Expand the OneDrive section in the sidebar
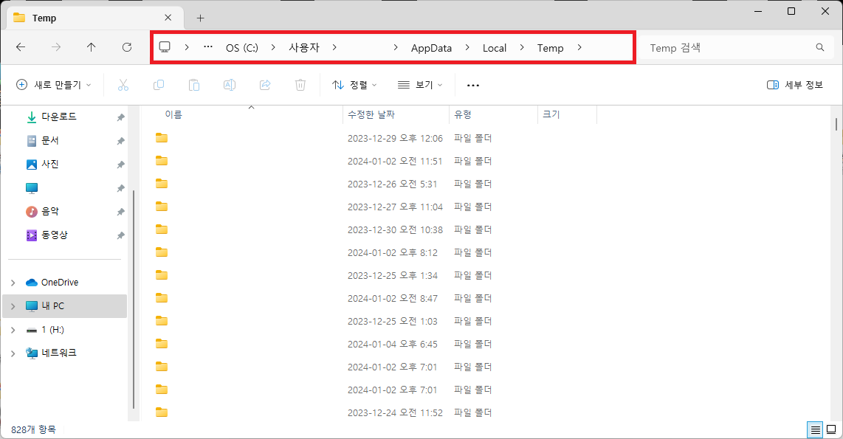 pyautogui.click(x=13, y=282)
